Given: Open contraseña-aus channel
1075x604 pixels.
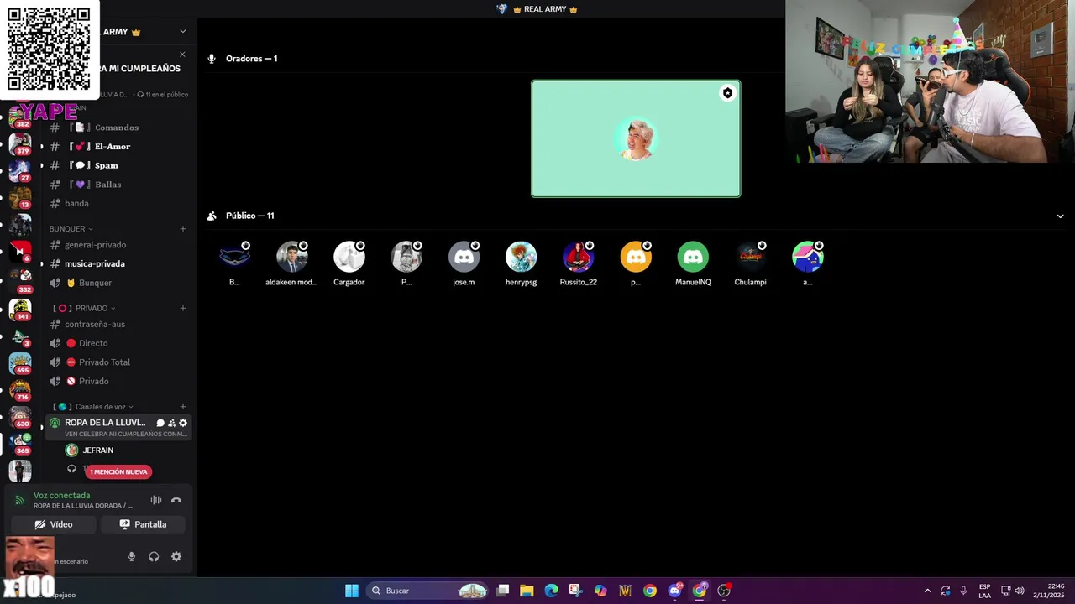Looking at the screenshot, I should click(118, 324).
